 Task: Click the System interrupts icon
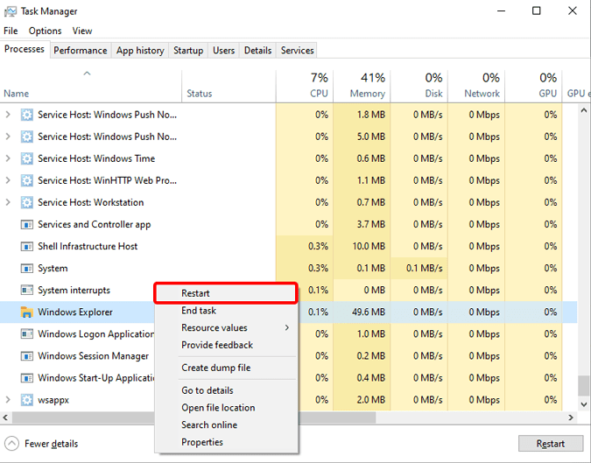point(27,290)
